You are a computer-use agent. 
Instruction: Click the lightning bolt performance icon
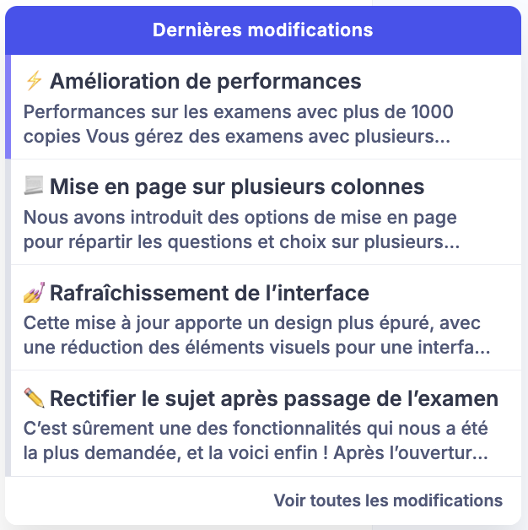click(34, 82)
